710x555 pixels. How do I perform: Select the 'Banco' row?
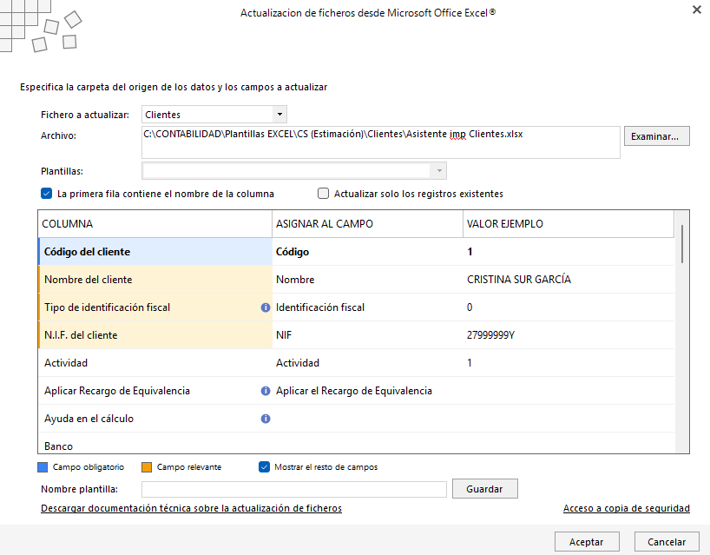point(357,444)
